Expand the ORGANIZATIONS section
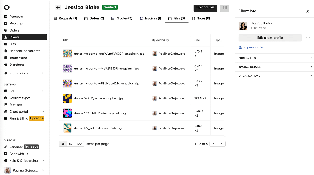 pyautogui.click(x=274, y=76)
